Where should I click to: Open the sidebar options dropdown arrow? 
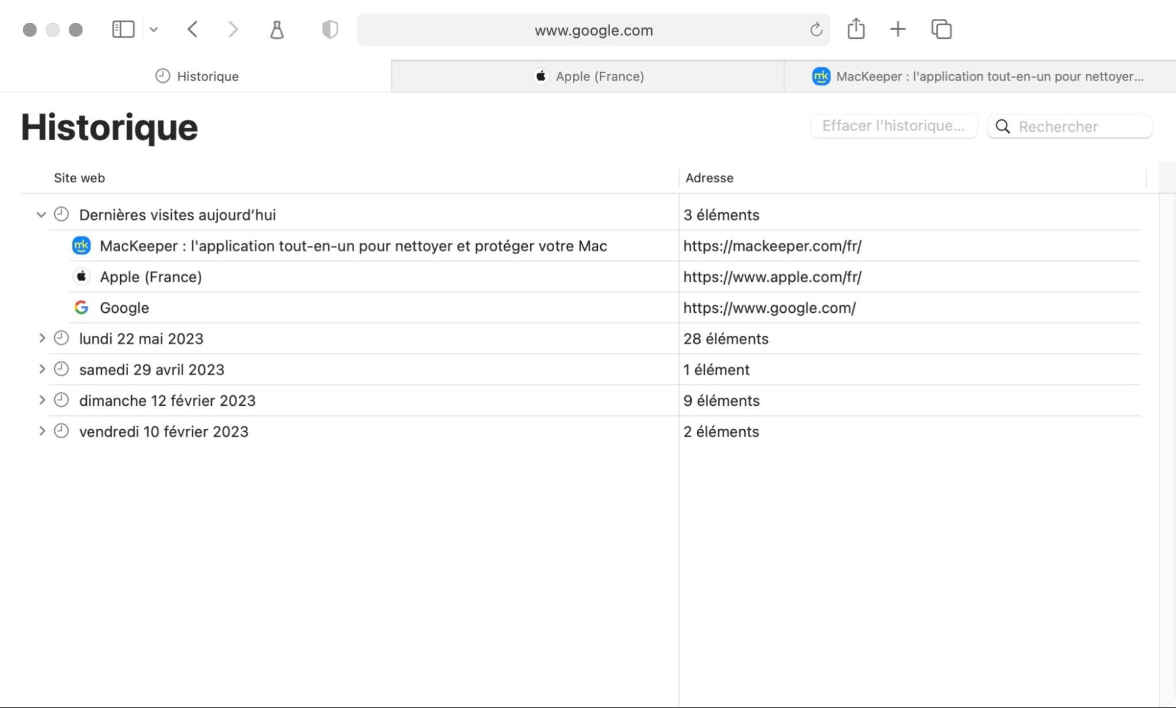pos(154,29)
